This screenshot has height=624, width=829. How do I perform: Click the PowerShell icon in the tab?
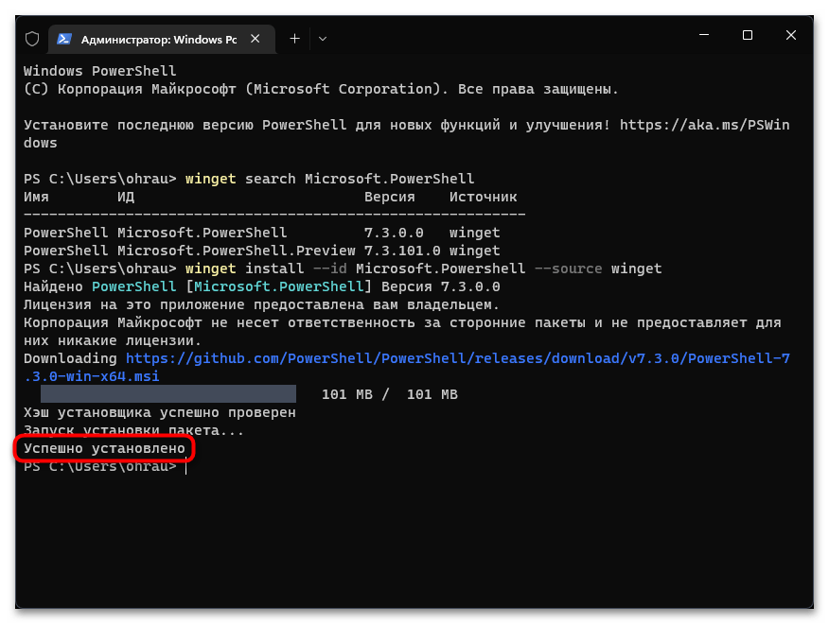(x=65, y=39)
